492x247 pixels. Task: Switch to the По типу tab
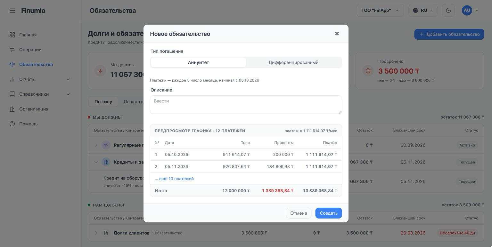pos(103,102)
